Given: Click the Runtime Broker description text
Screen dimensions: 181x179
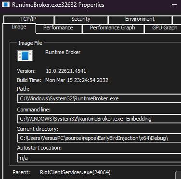Looking at the screenshot, I should pyautogui.click(x=63, y=52).
